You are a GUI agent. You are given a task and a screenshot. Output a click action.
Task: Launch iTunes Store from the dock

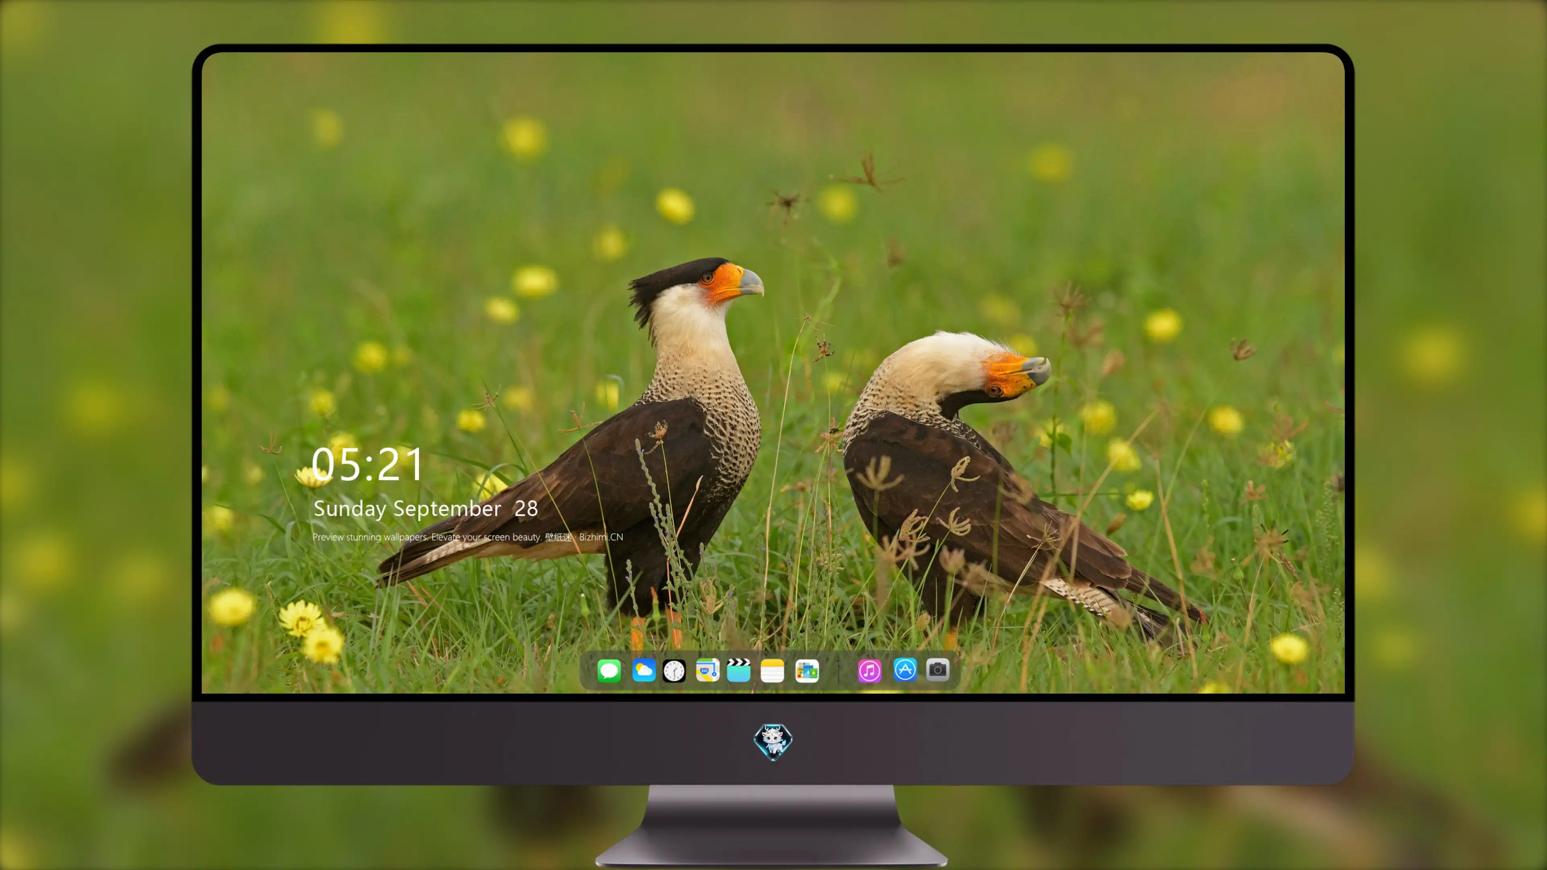coord(870,671)
